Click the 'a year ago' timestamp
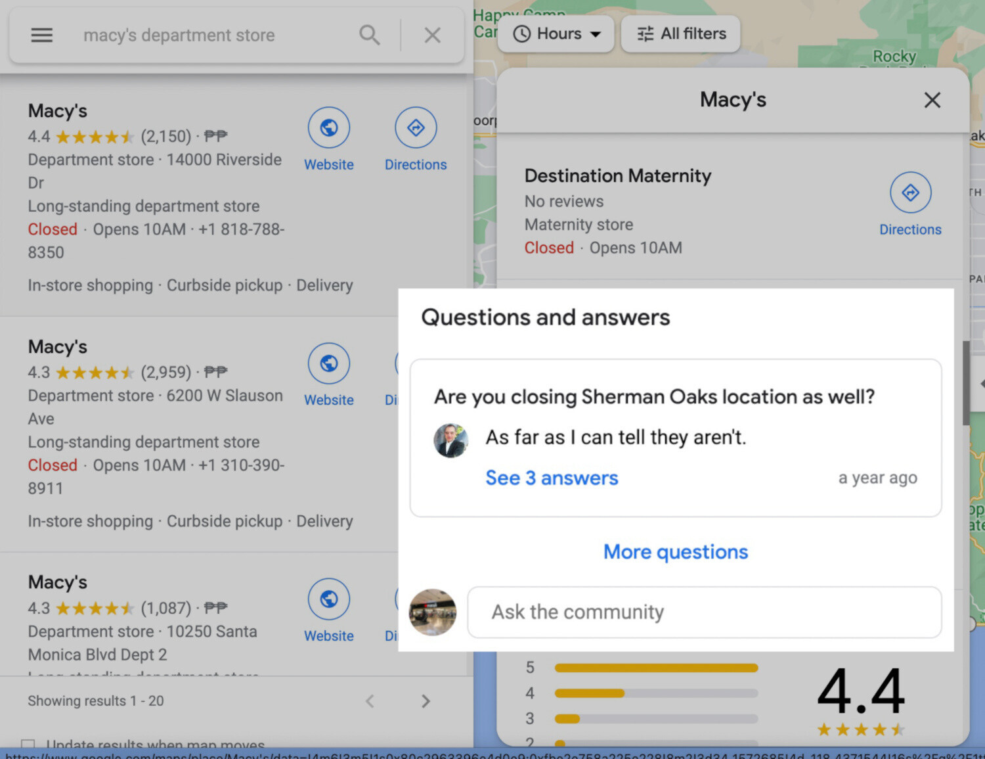The height and width of the screenshot is (759, 985). coord(877,478)
